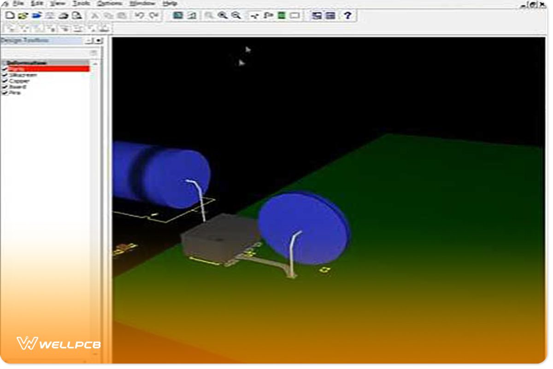Open the Window menu
This screenshot has width=553, height=369.
point(143,3)
